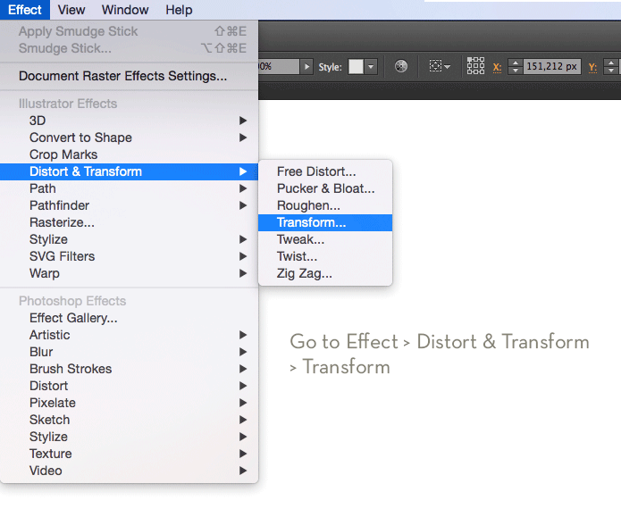Click the X position stepper
Viewport: 621px width, 517px height.
515,67
